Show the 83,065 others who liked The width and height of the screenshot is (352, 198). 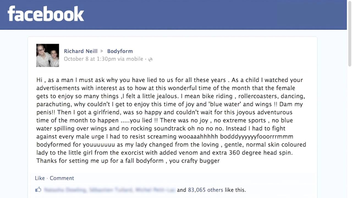click(205, 190)
